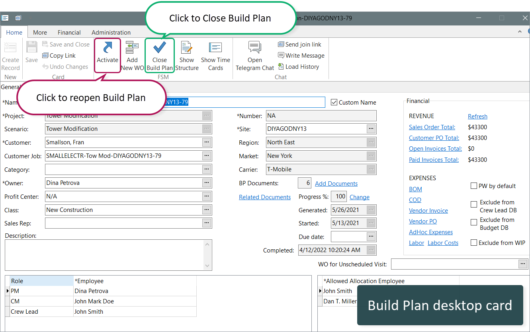Open the Vendor PO link
Viewport: 530px width, 332px height.
click(423, 221)
